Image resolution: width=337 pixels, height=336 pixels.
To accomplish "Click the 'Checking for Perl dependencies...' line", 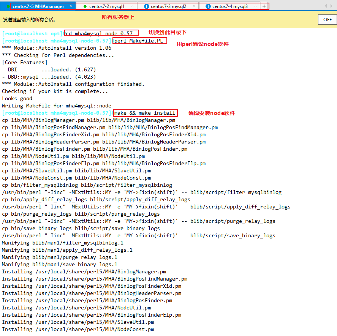I will pyautogui.click(x=58, y=55).
